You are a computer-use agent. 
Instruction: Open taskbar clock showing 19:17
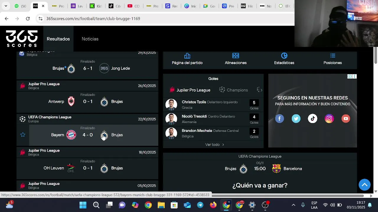point(356,205)
